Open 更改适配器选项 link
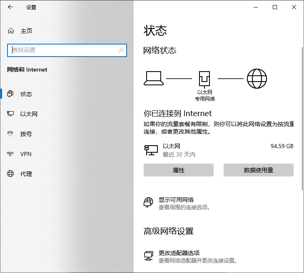The image size is (304, 273). tap(179, 253)
